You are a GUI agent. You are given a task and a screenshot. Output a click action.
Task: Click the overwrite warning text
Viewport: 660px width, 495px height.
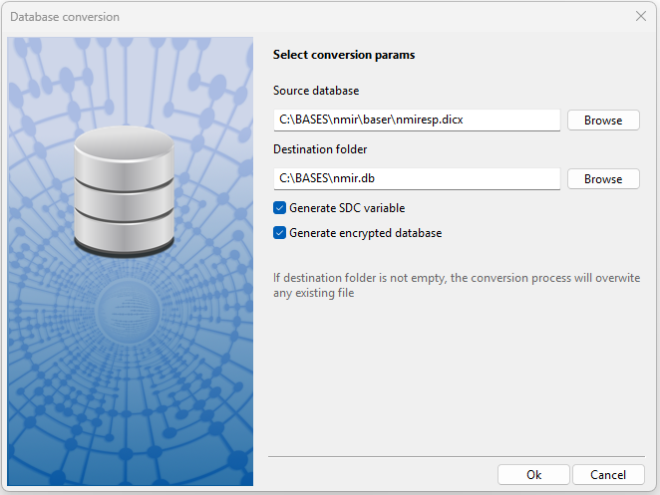pyautogui.click(x=457, y=286)
